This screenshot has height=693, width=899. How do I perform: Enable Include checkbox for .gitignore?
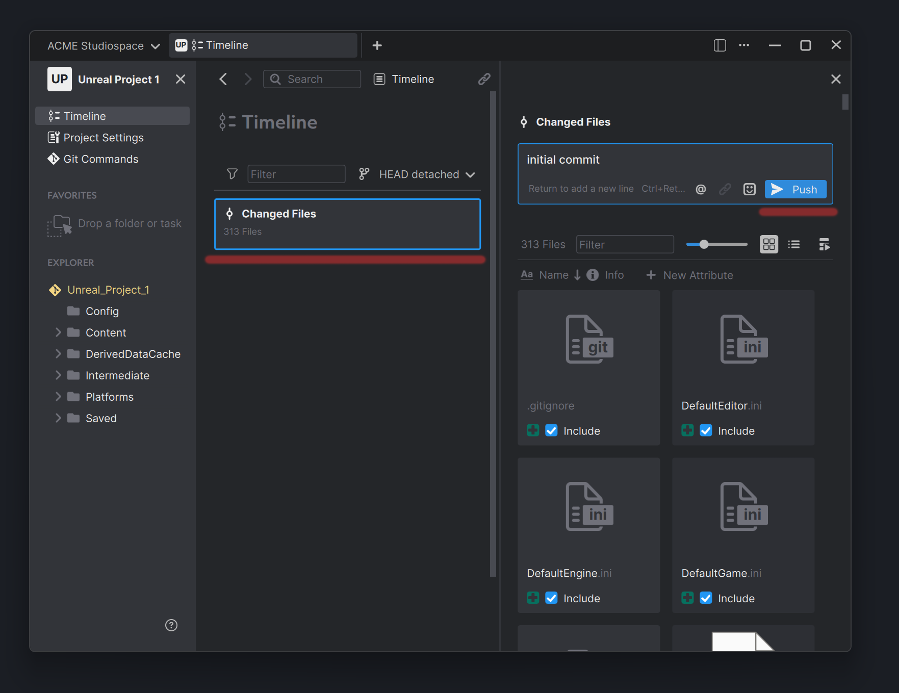coord(551,430)
